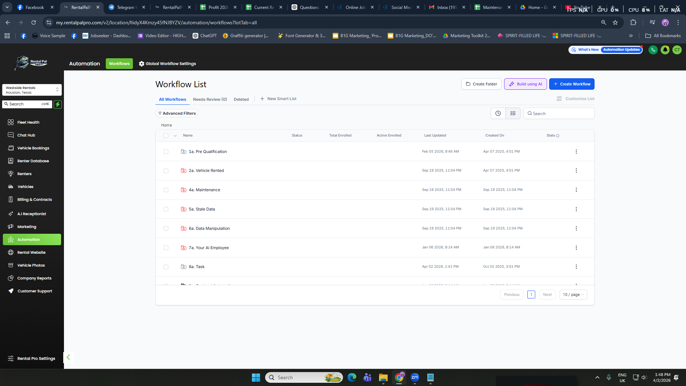Open Rental Website page

pos(32,252)
